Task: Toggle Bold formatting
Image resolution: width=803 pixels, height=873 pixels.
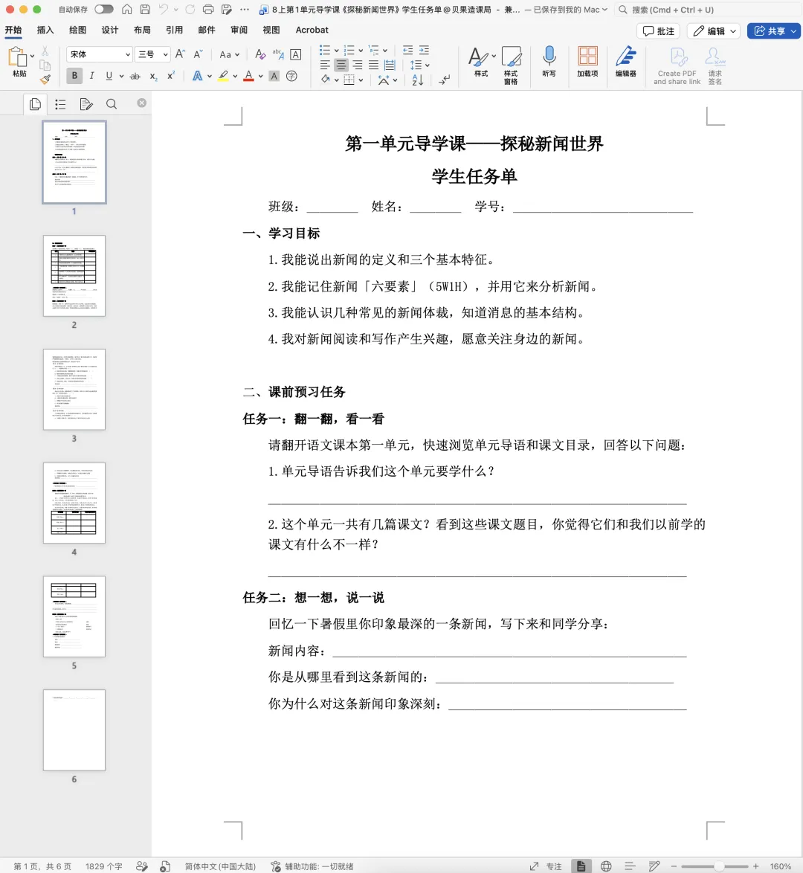Action: coord(74,76)
